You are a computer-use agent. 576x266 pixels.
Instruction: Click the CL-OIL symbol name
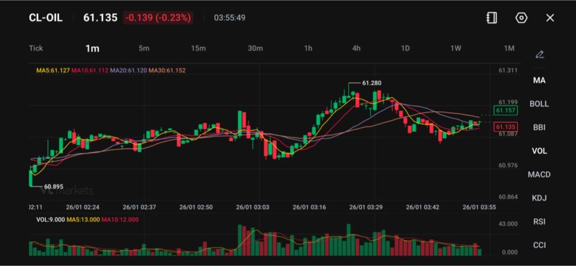click(x=46, y=18)
